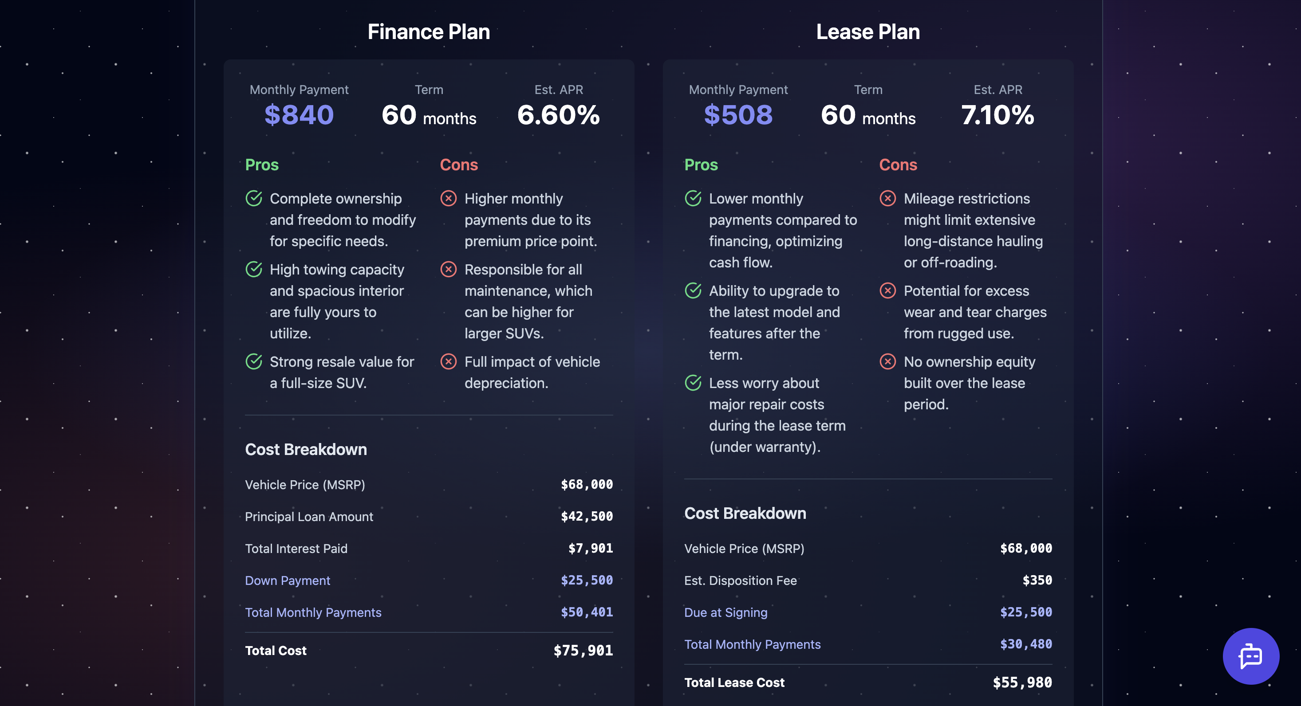Viewport: 1301px width, 706px height.
Task: Click X icon beside No ownership equity
Action: coord(887,361)
